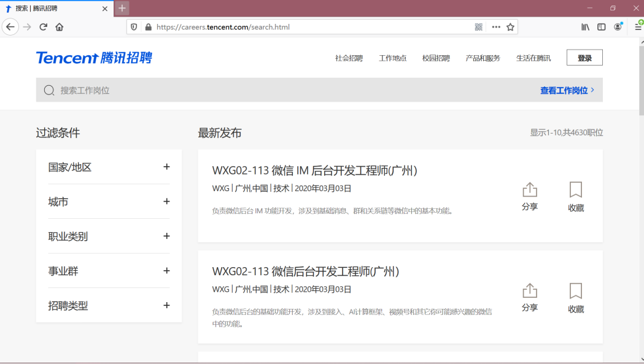Open the search magnifier icon in job search bar
This screenshot has width=644, height=364.
(48, 89)
